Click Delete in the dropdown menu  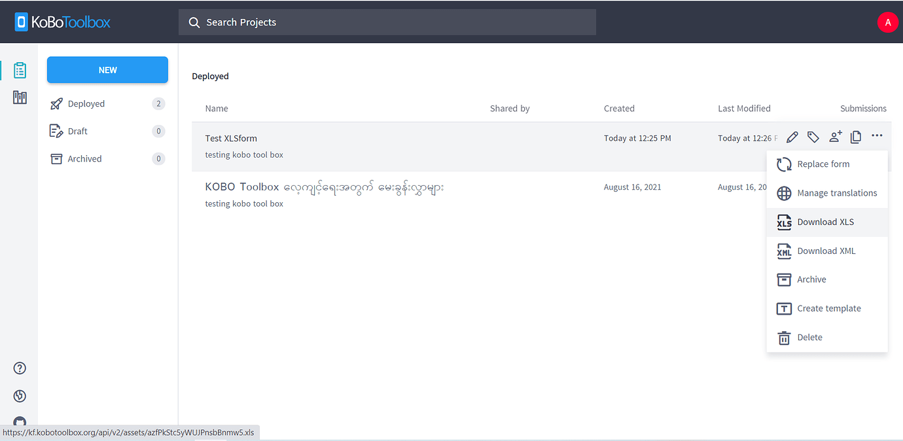[809, 337]
